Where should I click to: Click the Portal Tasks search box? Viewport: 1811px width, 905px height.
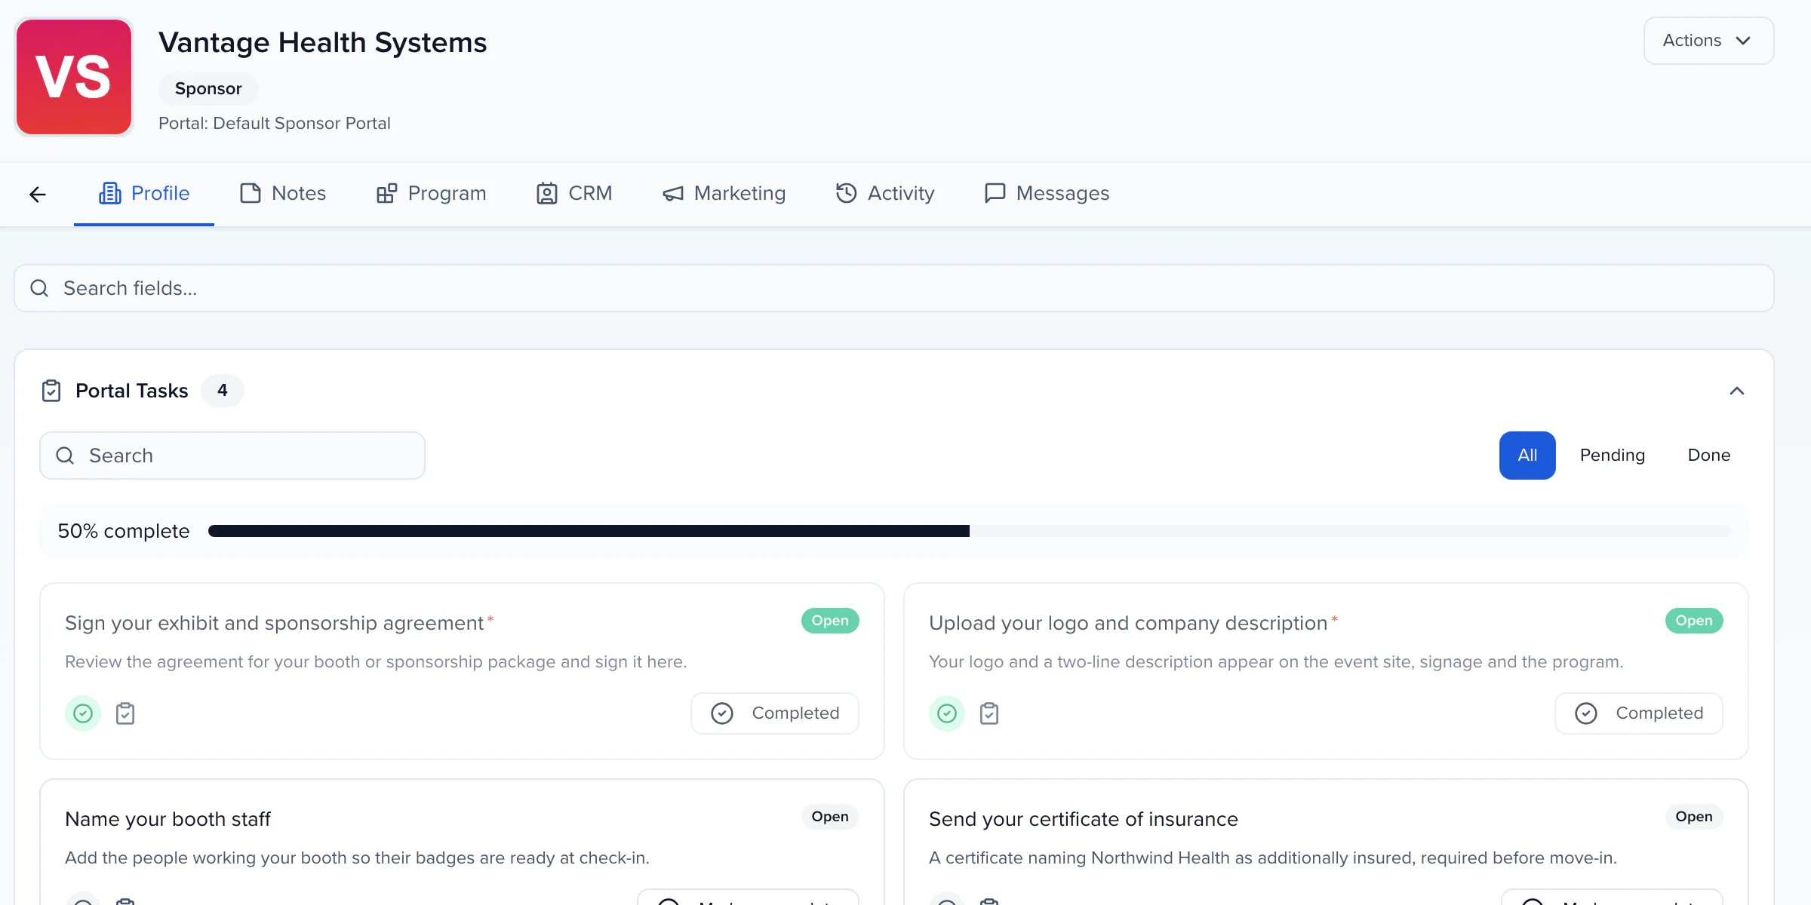click(x=232, y=456)
